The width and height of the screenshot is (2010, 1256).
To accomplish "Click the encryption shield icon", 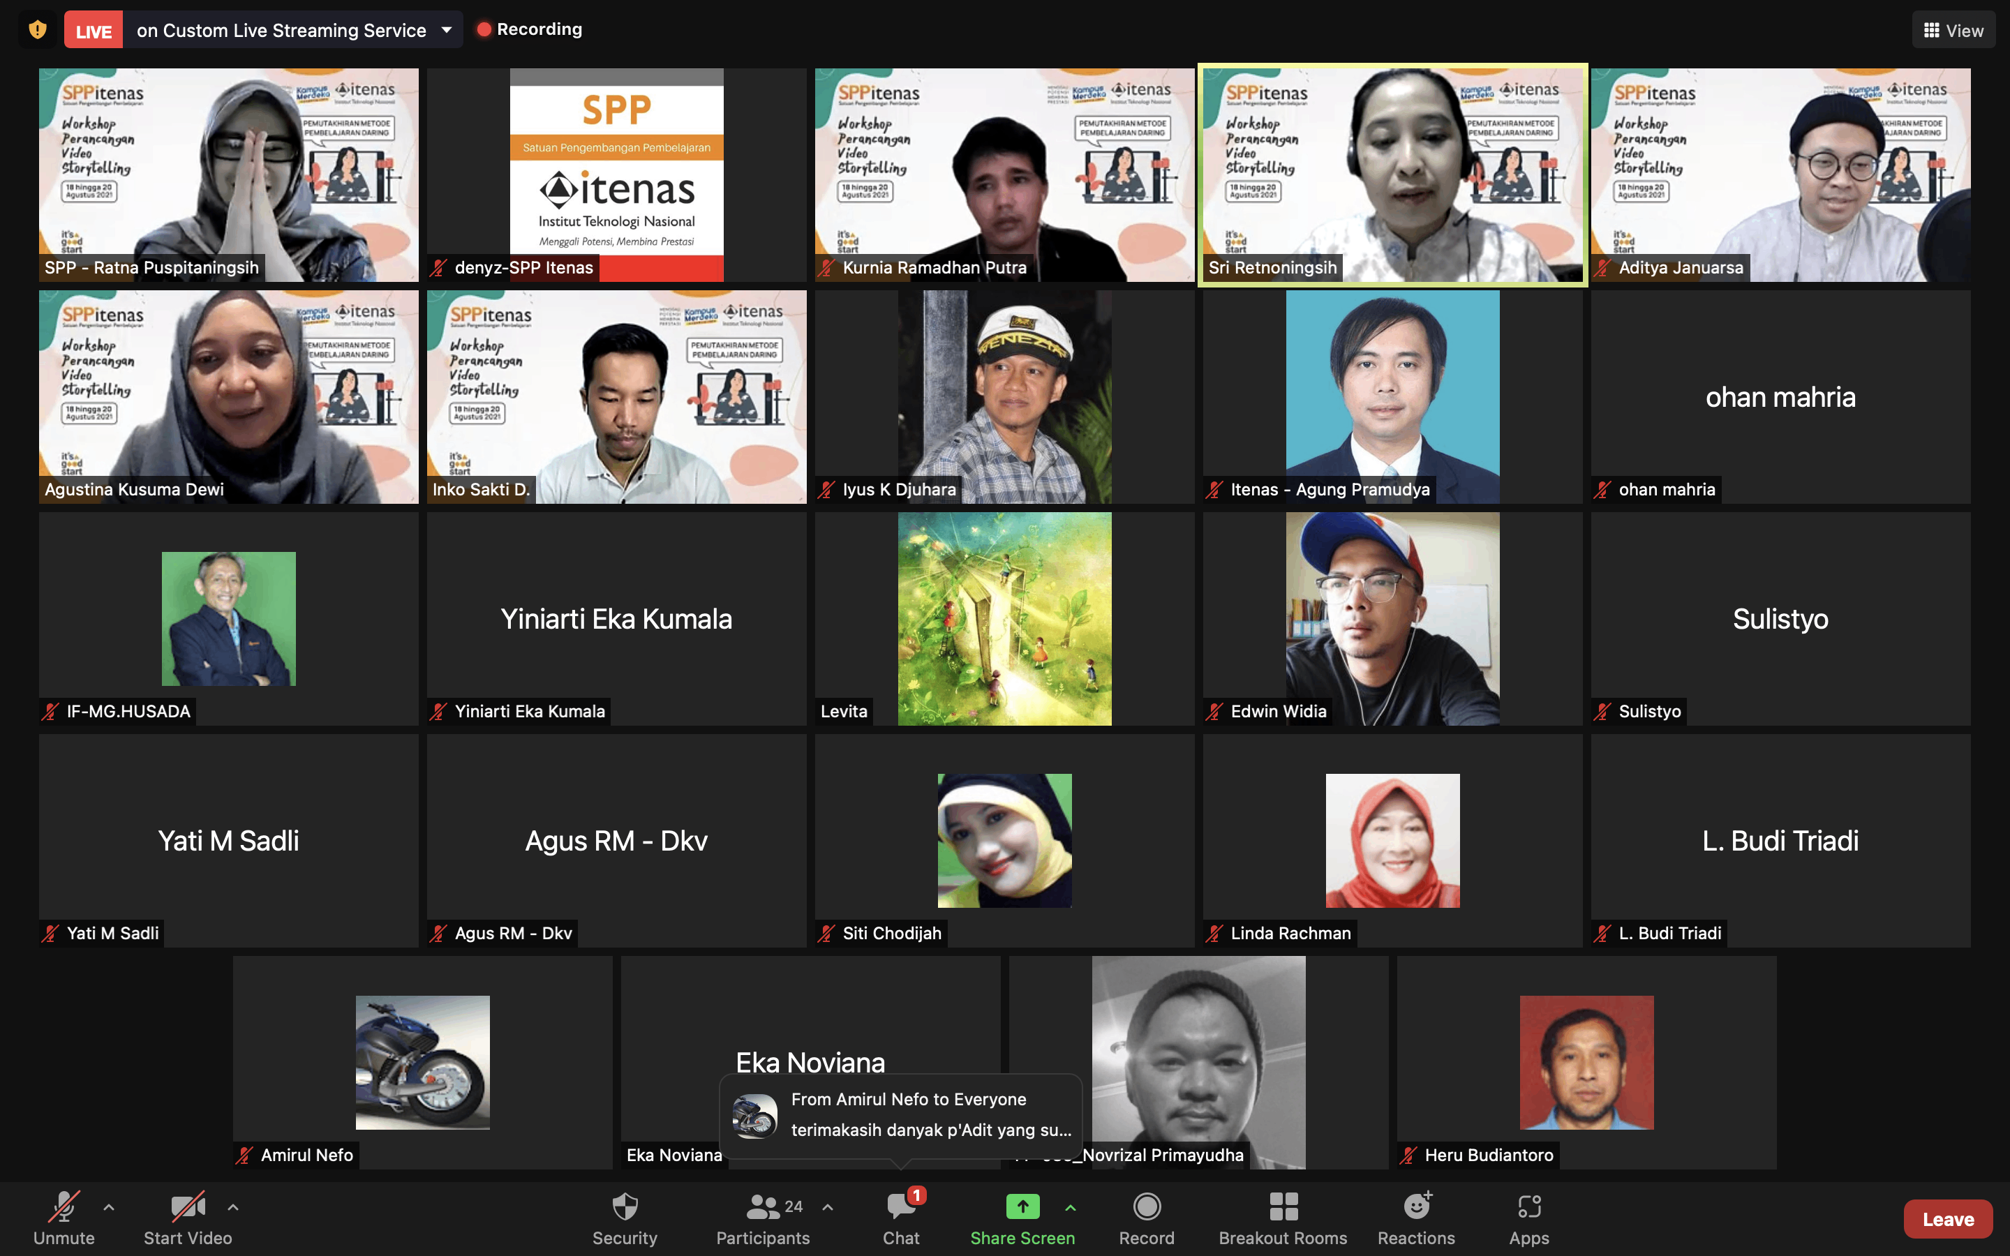I will 38,31.
